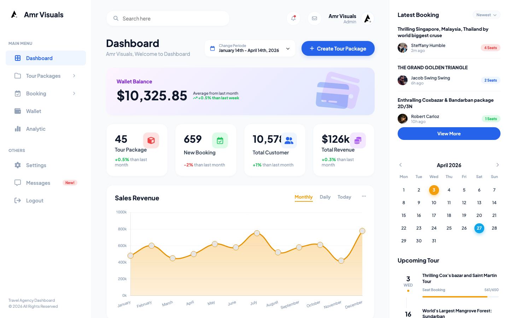Click the search magnifier icon
509x318 pixels.
(116, 18)
